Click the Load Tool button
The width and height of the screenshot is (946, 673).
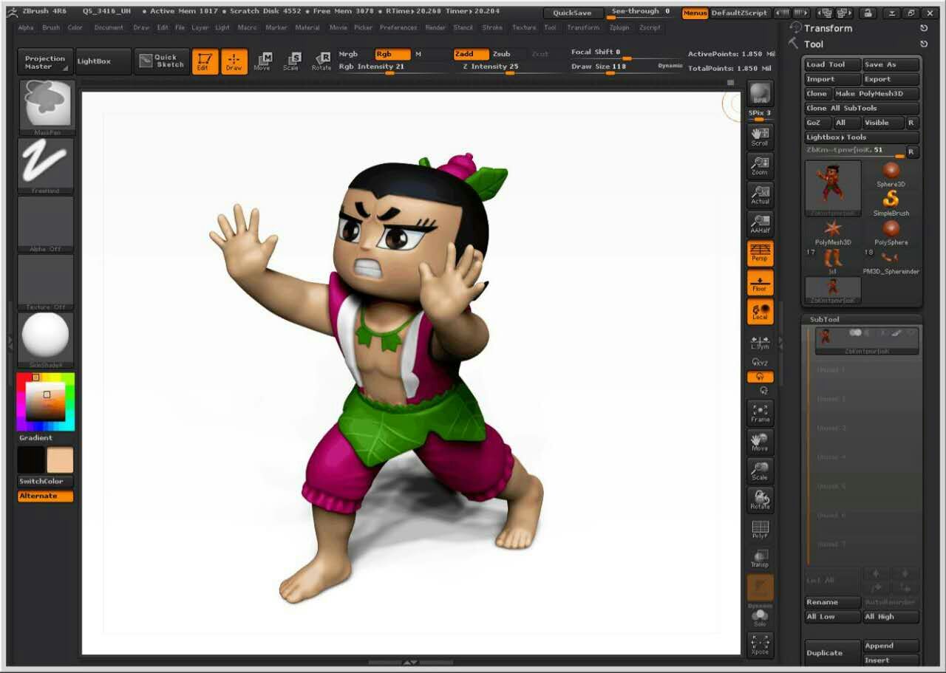(832, 65)
